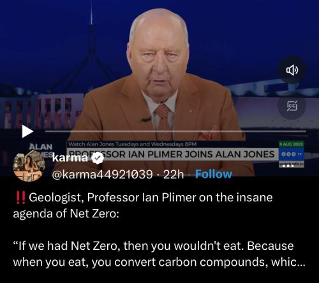
Task: Click the red double exclamation emoji
Action: click(20, 198)
